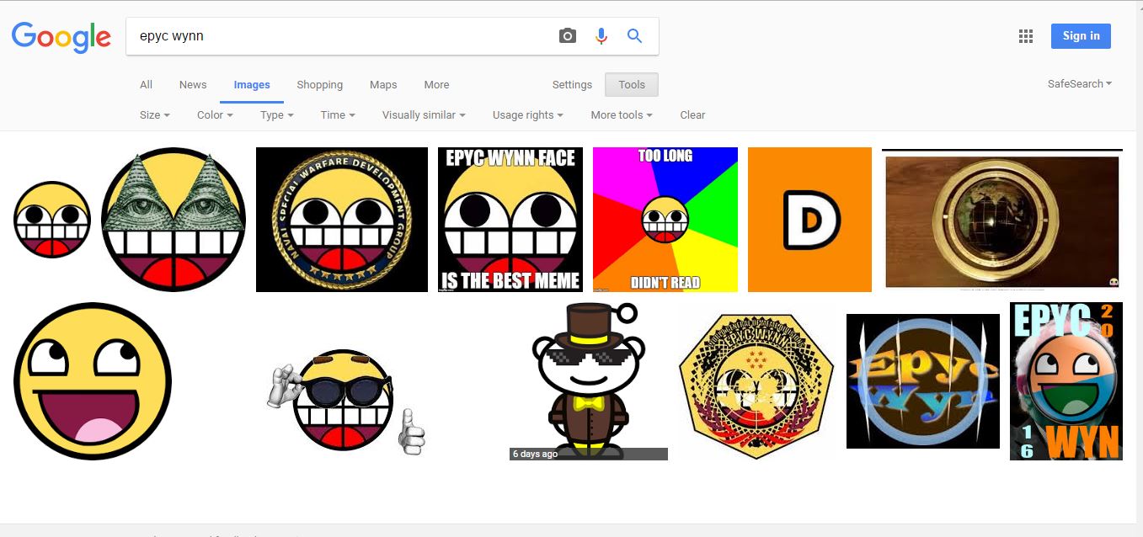
Task: Start voice search with microphone icon
Action: tap(601, 36)
